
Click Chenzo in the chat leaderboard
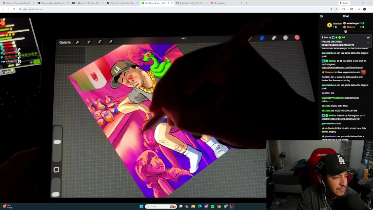pyautogui.click(x=351, y=27)
